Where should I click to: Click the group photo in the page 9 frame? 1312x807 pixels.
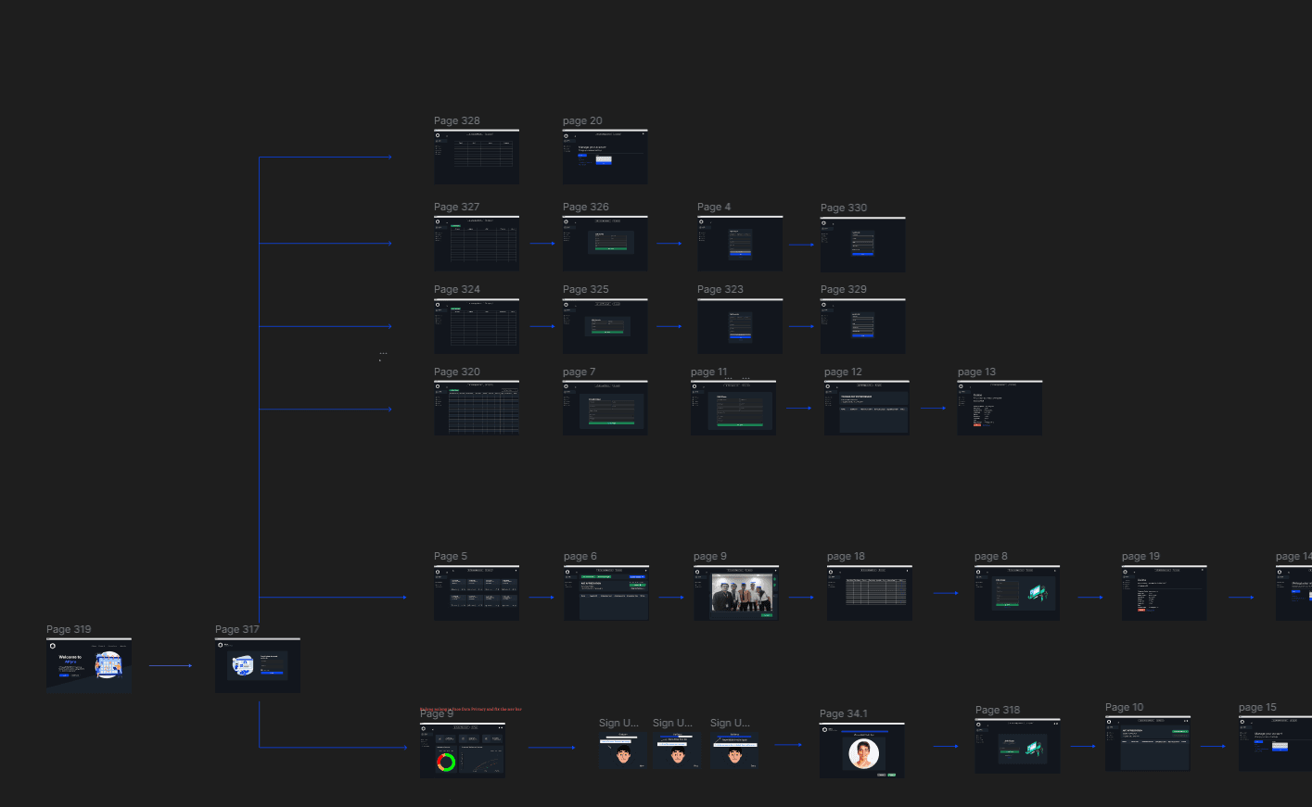741,593
